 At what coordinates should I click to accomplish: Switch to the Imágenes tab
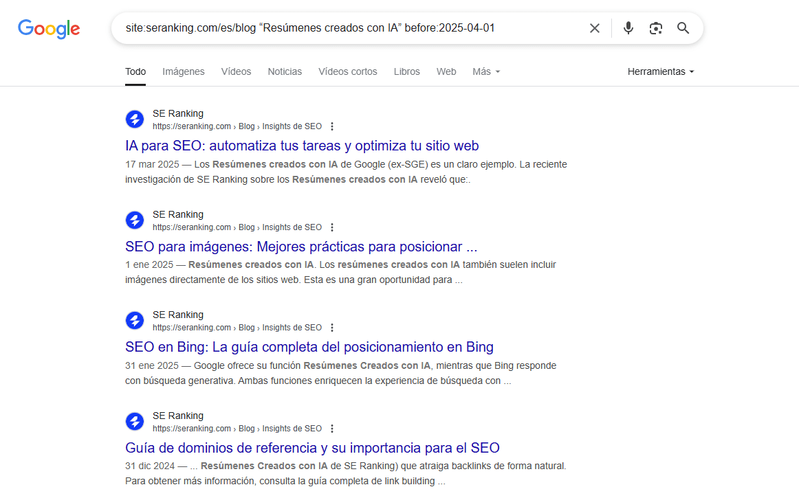(184, 72)
